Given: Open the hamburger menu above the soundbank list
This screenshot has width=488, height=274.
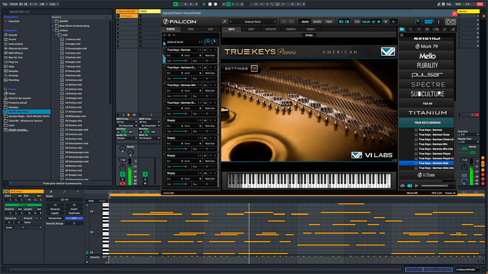Looking at the screenshot, I should click(402, 35).
